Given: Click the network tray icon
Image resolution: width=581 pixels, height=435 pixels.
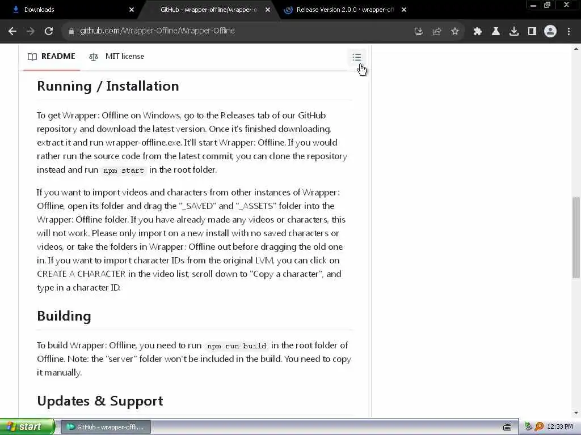Looking at the screenshot, I should click(x=528, y=427).
